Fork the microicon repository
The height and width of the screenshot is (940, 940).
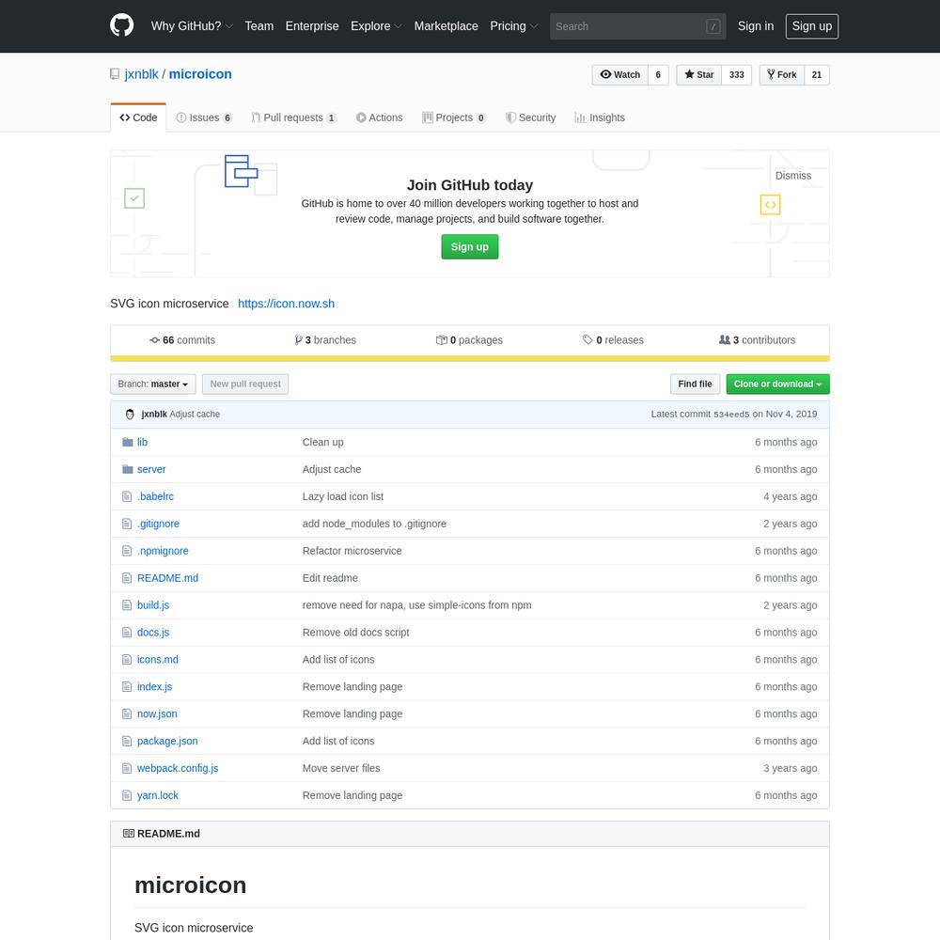pyautogui.click(x=782, y=75)
